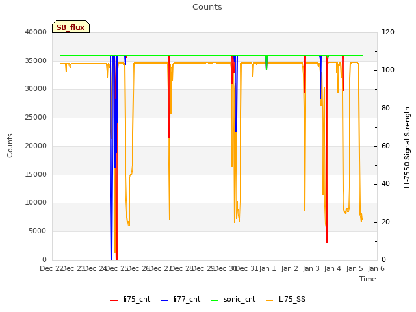416x312 pixels.
Task: Click the 120 right-axis tick label
Action: pyautogui.click(x=388, y=32)
